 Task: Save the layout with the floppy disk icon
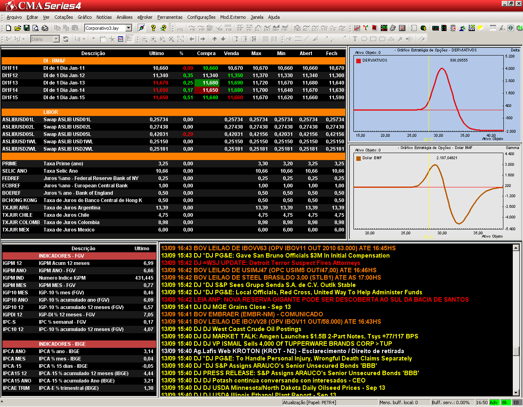27,28
